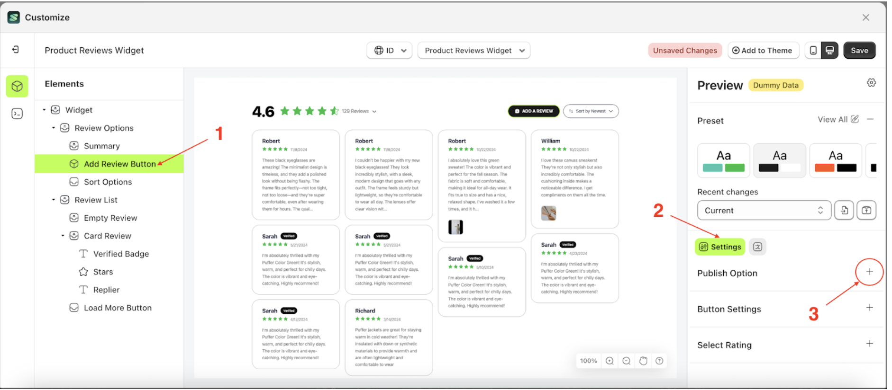Click the edit pencil icon beside View All

[x=855, y=119]
